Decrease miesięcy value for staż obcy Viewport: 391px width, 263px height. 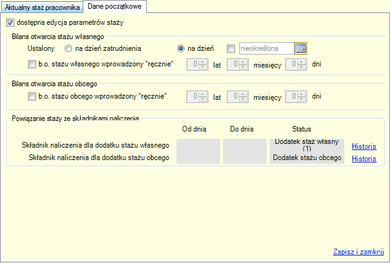(244, 99)
